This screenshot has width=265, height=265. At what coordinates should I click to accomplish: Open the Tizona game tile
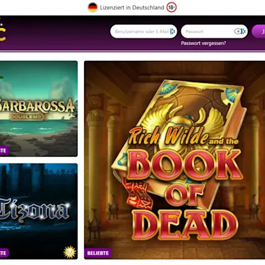pos(38,211)
